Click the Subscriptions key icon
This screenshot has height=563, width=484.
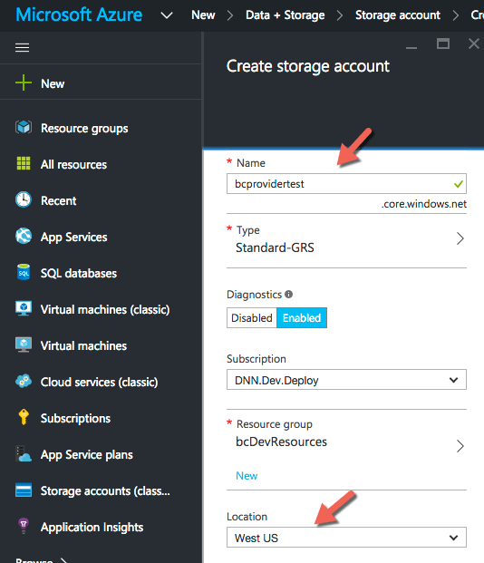pos(24,417)
